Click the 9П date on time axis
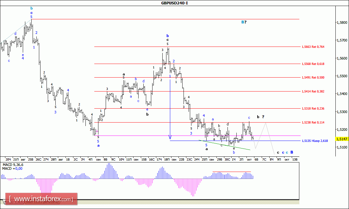 tap(279, 159)
